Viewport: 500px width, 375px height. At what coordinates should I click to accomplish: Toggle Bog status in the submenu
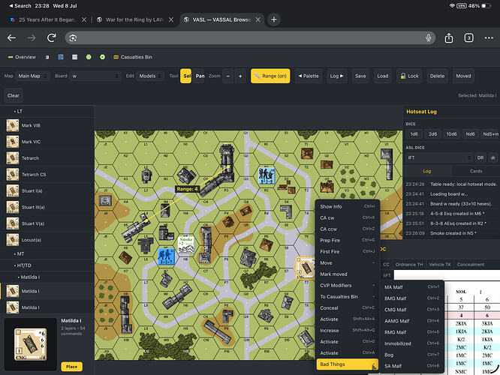(412, 355)
